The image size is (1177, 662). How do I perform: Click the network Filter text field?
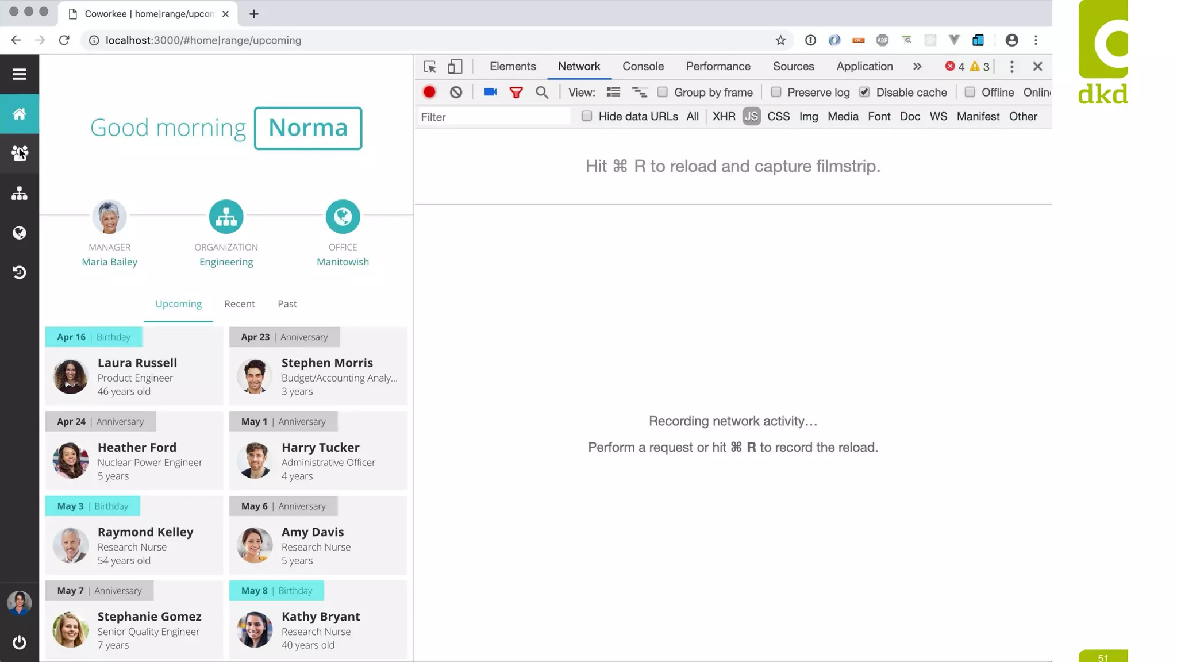tap(493, 117)
